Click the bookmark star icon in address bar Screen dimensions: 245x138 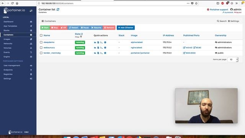pyautogui.click(x=196, y=3)
